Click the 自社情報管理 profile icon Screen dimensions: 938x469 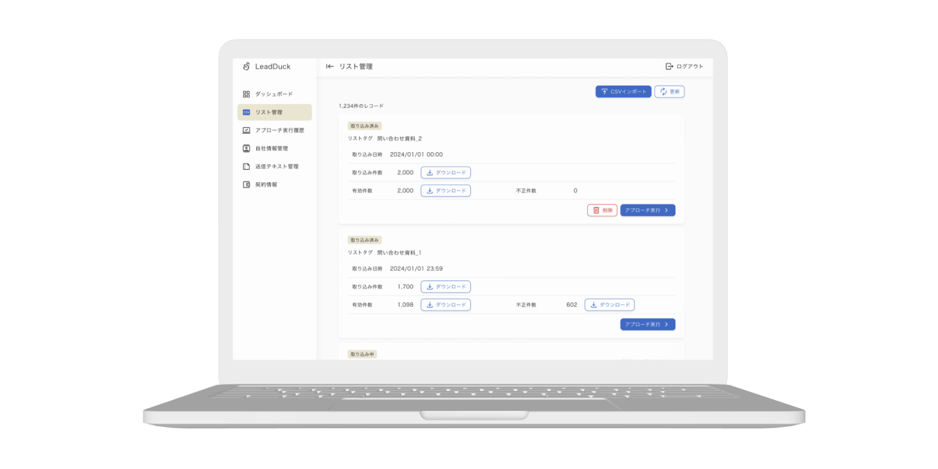(x=247, y=148)
